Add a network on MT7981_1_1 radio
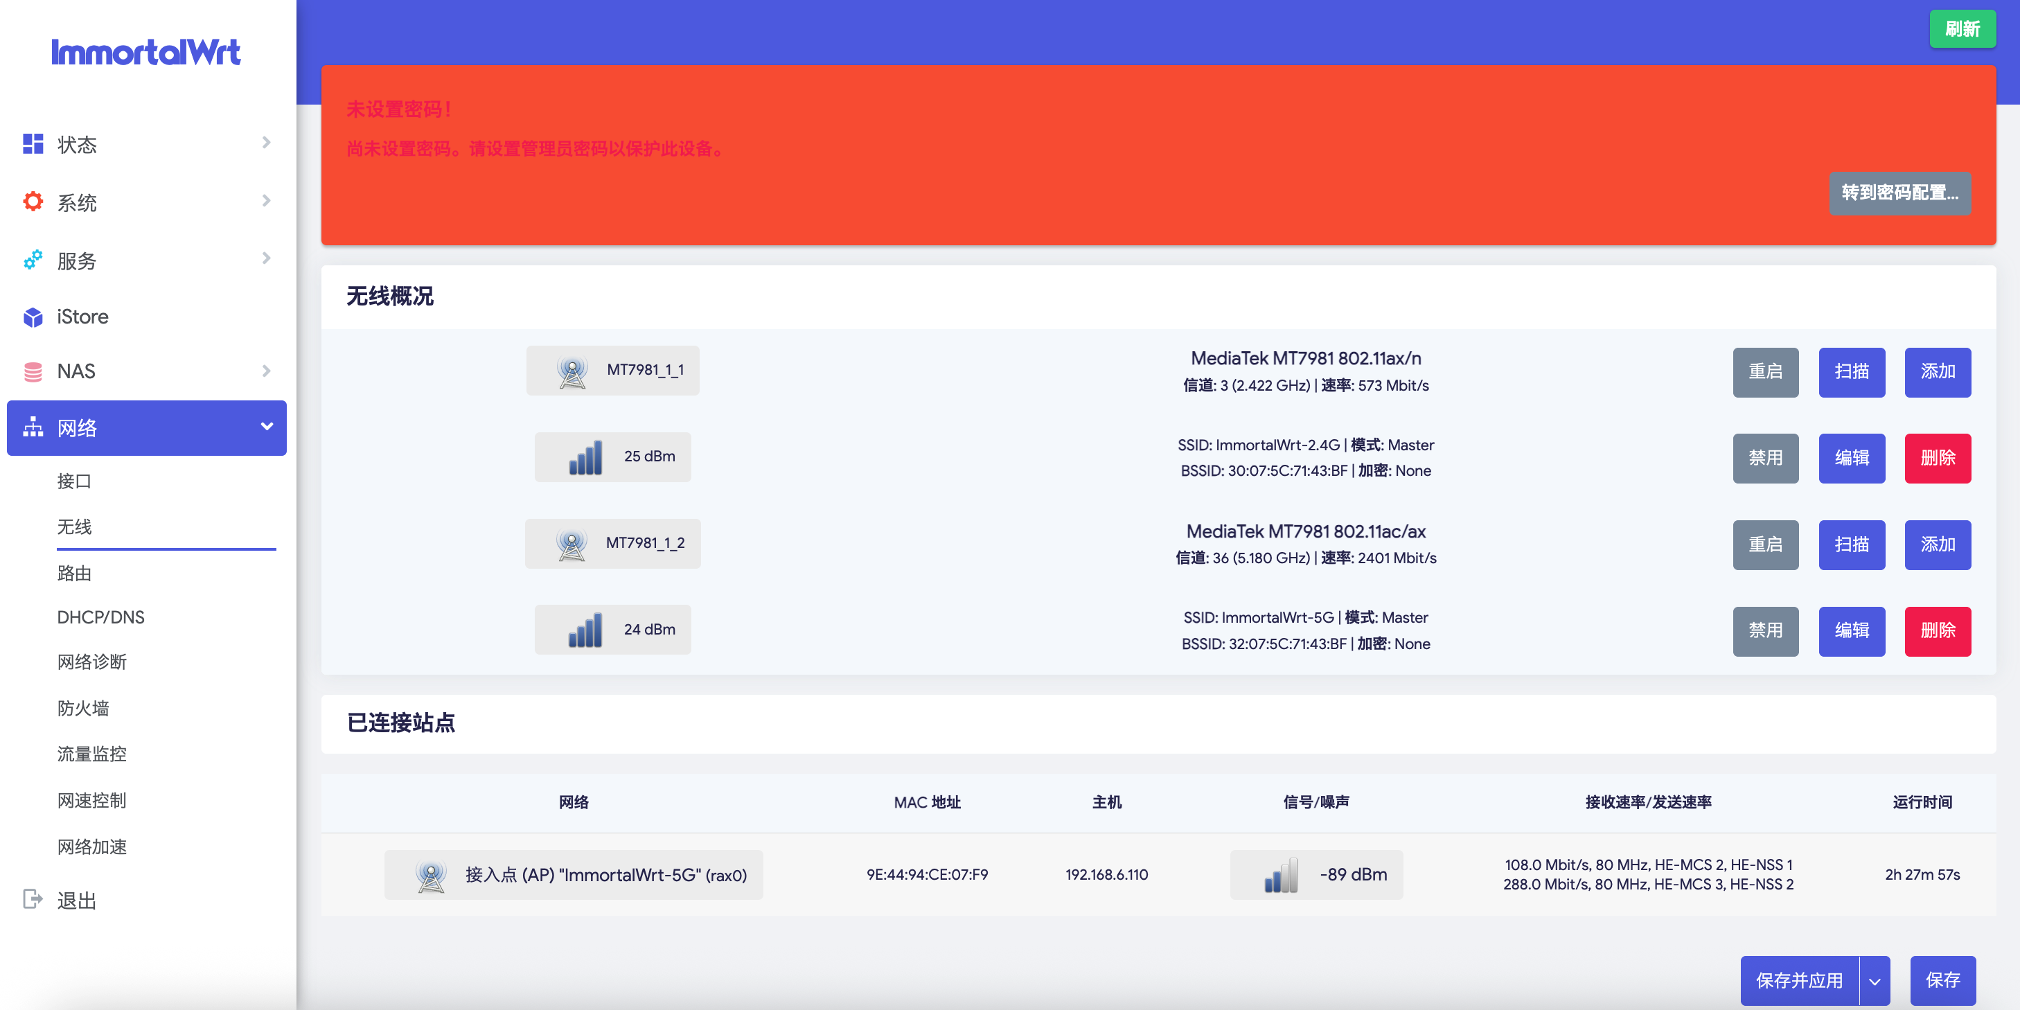2020x1010 pixels. click(x=1938, y=372)
